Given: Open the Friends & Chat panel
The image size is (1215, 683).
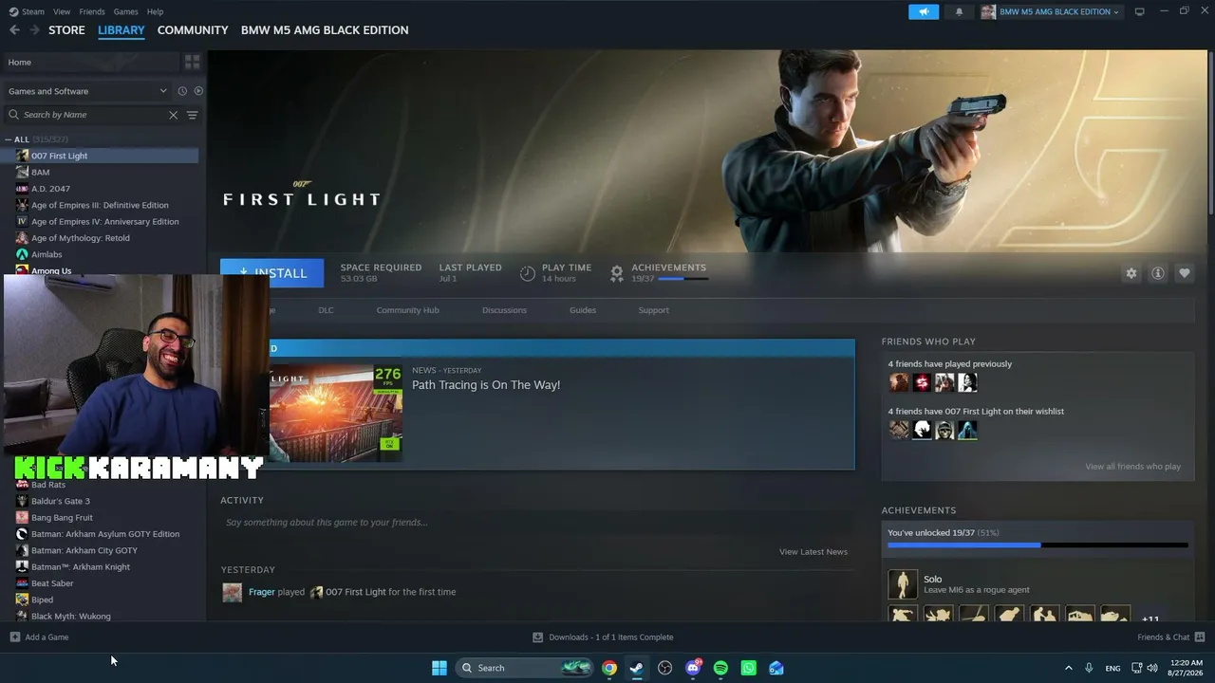Looking at the screenshot, I should 1171,637.
